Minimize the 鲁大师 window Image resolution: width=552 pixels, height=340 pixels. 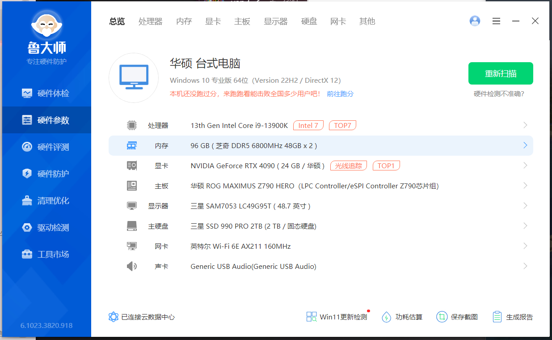click(516, 21)
